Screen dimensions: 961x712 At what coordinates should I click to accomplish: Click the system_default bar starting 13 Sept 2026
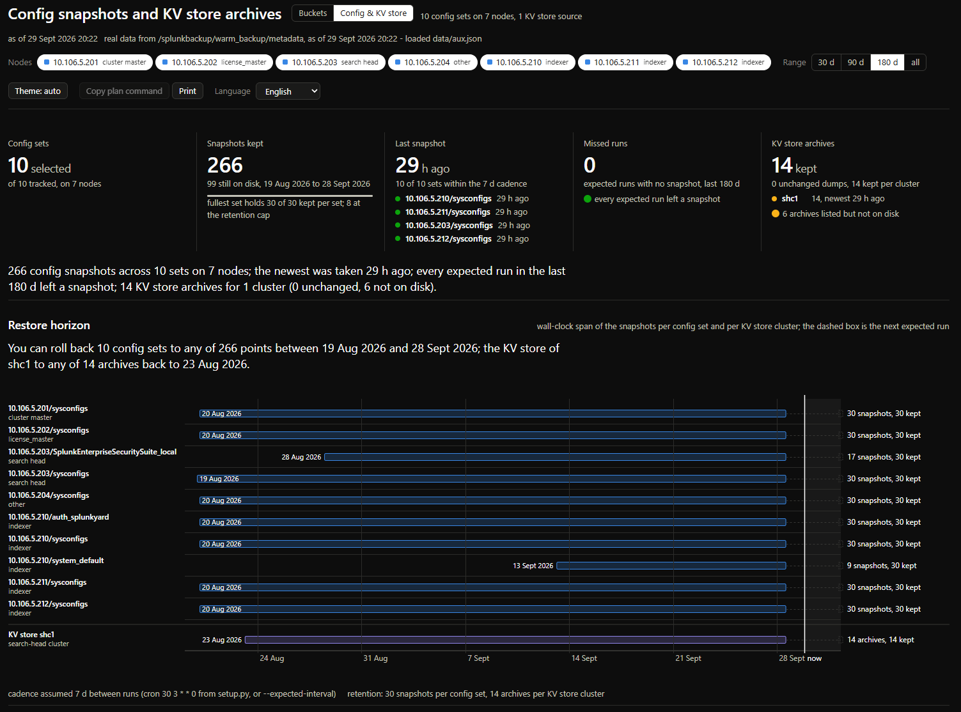coord(671,566)
